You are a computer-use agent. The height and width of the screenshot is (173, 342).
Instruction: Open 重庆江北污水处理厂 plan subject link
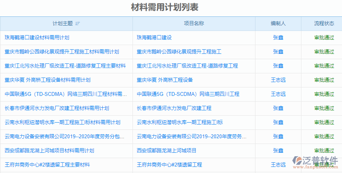[65, 66]
